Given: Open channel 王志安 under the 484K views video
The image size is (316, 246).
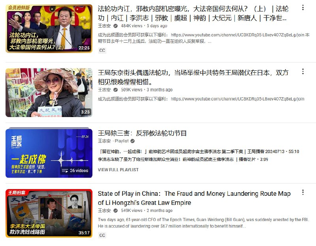Looking at the screenshot, I should [x=104, y=26].
